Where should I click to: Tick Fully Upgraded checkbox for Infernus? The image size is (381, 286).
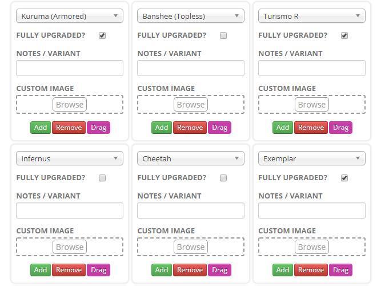point(102,178)
